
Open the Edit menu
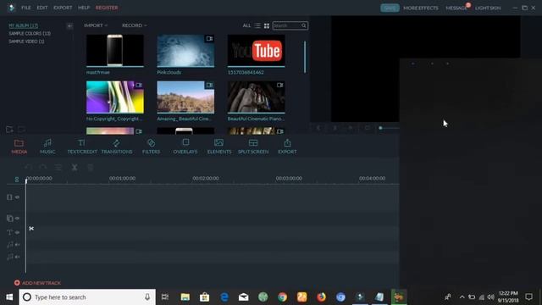pyautogui.click(x=42, y=8)
